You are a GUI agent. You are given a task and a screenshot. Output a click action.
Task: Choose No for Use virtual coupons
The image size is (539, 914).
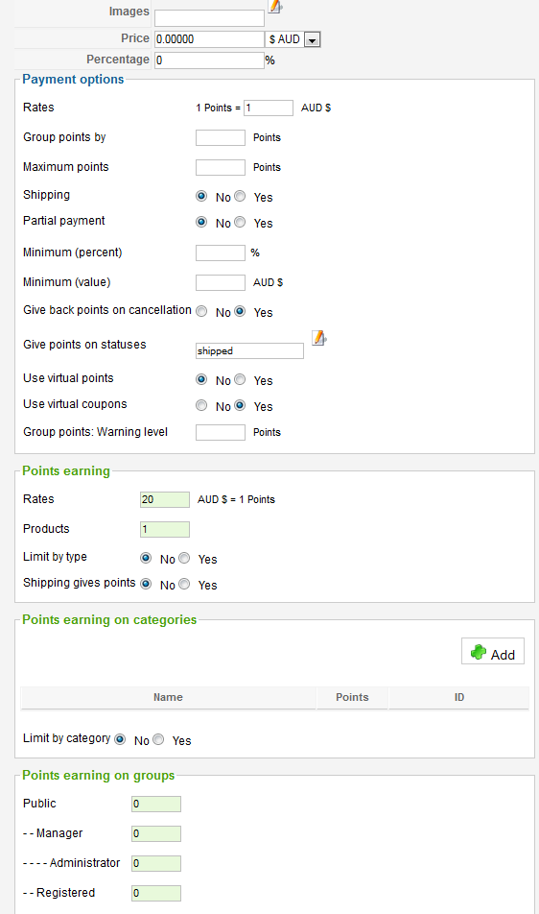[x=201, y=405]
